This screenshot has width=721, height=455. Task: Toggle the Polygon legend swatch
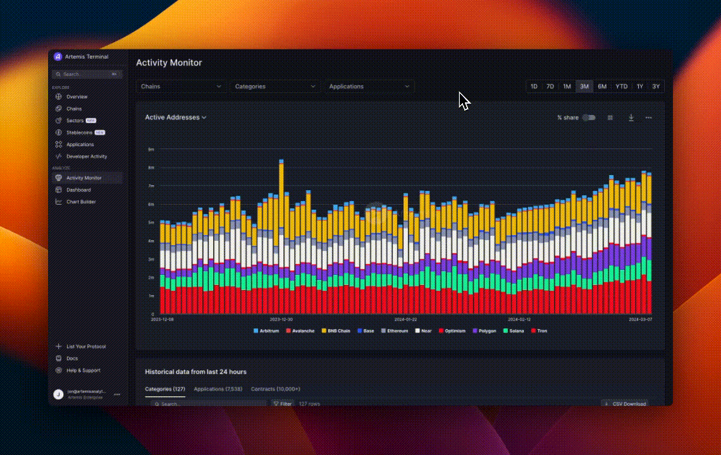tap(475, 331)
